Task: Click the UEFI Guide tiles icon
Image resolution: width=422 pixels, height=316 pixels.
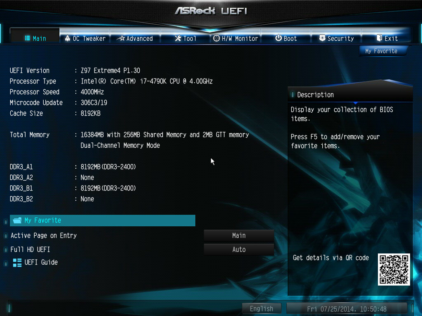Action: tap(17, 263)
